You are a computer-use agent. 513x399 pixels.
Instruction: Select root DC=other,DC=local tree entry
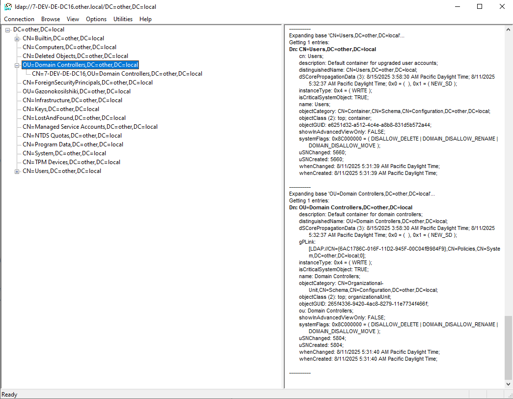pyautogui.click(x=39, y=29)
